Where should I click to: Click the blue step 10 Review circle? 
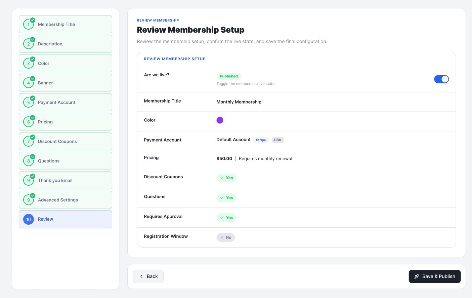pos(29,219)
